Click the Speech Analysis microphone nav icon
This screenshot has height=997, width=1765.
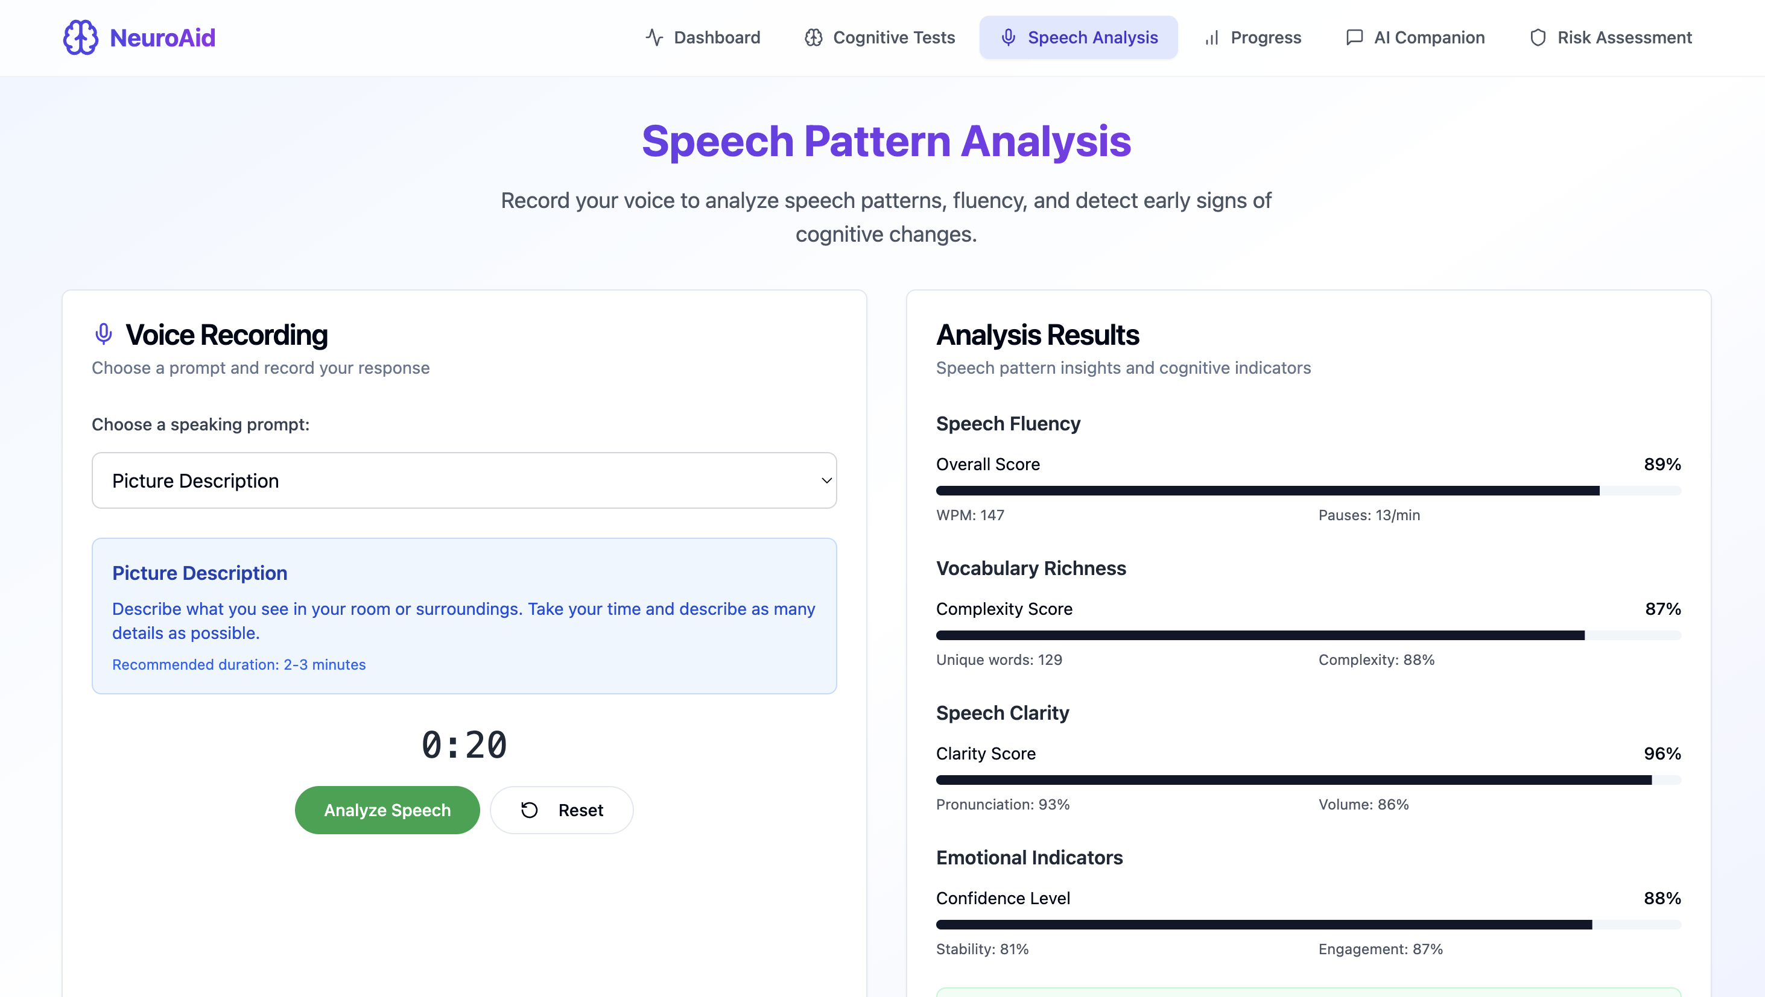pyautogui.click(x=1008, y=37)
